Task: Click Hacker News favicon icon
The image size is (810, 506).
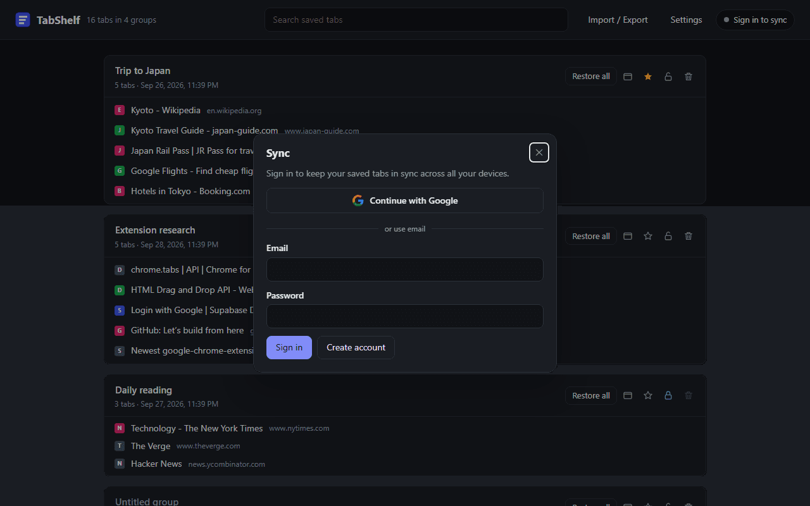Action: 120,464
